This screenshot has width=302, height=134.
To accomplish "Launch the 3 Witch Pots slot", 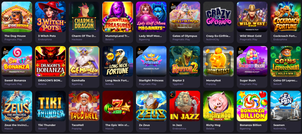I will click(x=50, y=17).
